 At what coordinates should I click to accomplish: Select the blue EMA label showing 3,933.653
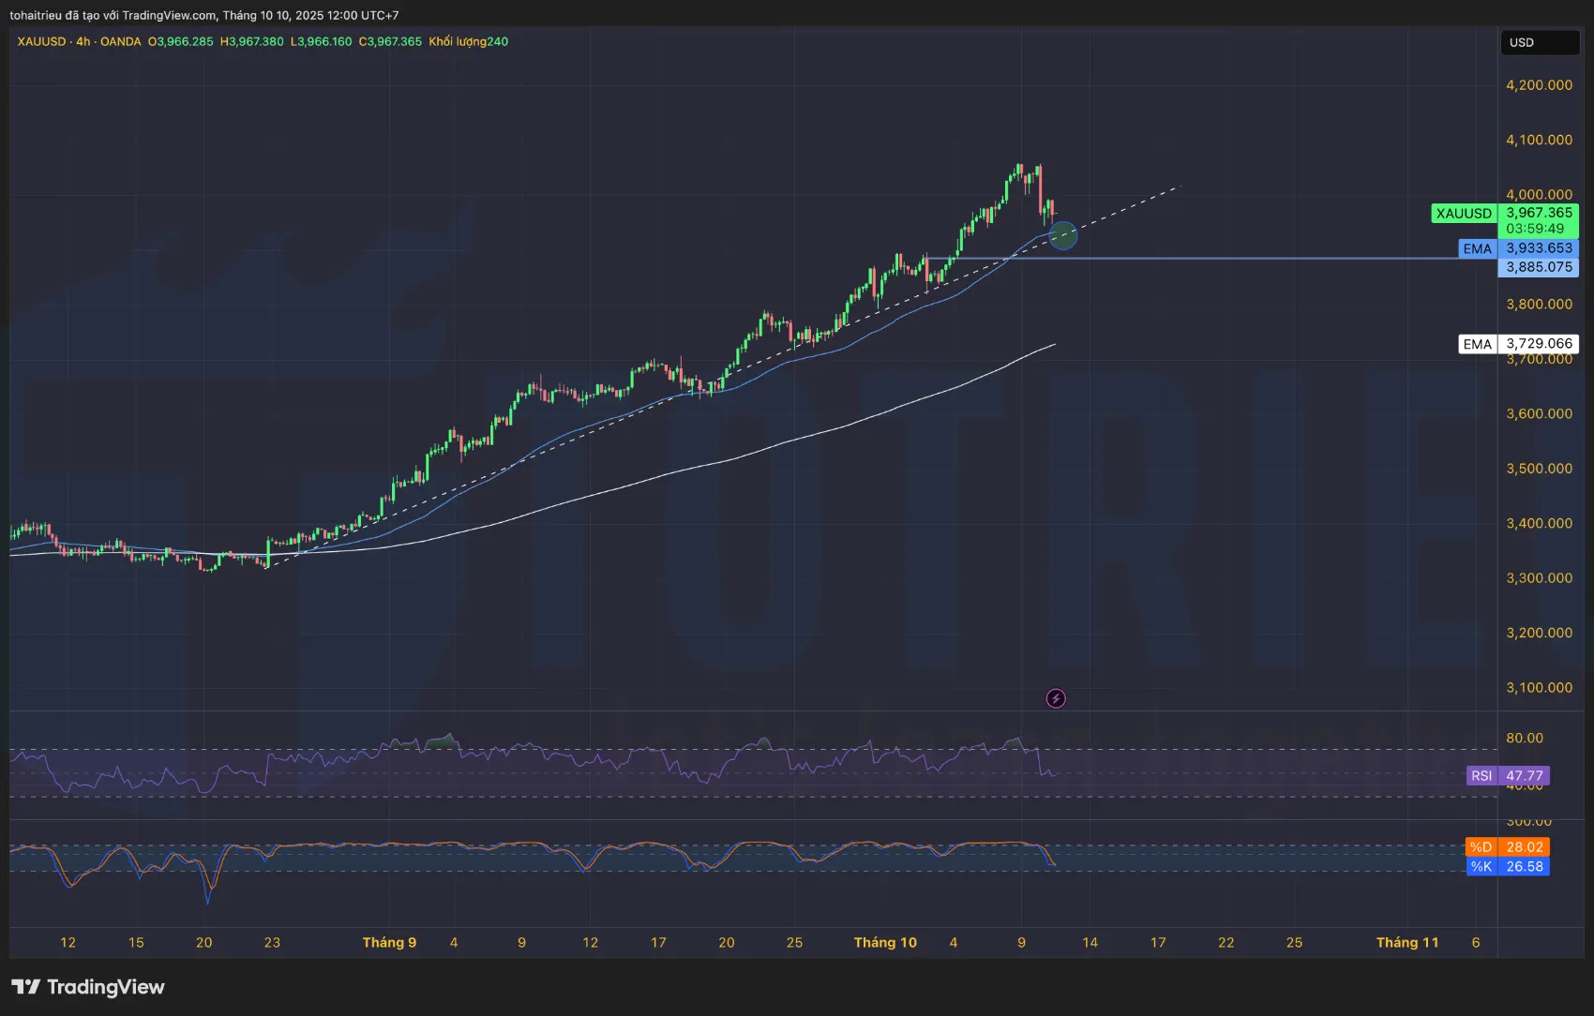[1519, 248]
